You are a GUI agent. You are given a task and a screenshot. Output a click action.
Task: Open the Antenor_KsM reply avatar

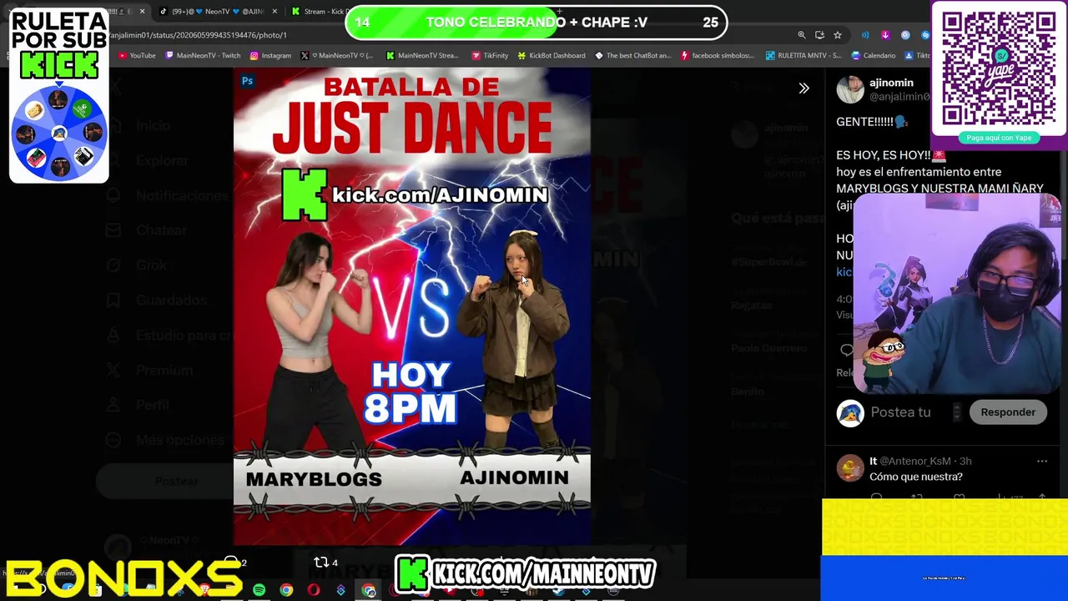[850, 468]
